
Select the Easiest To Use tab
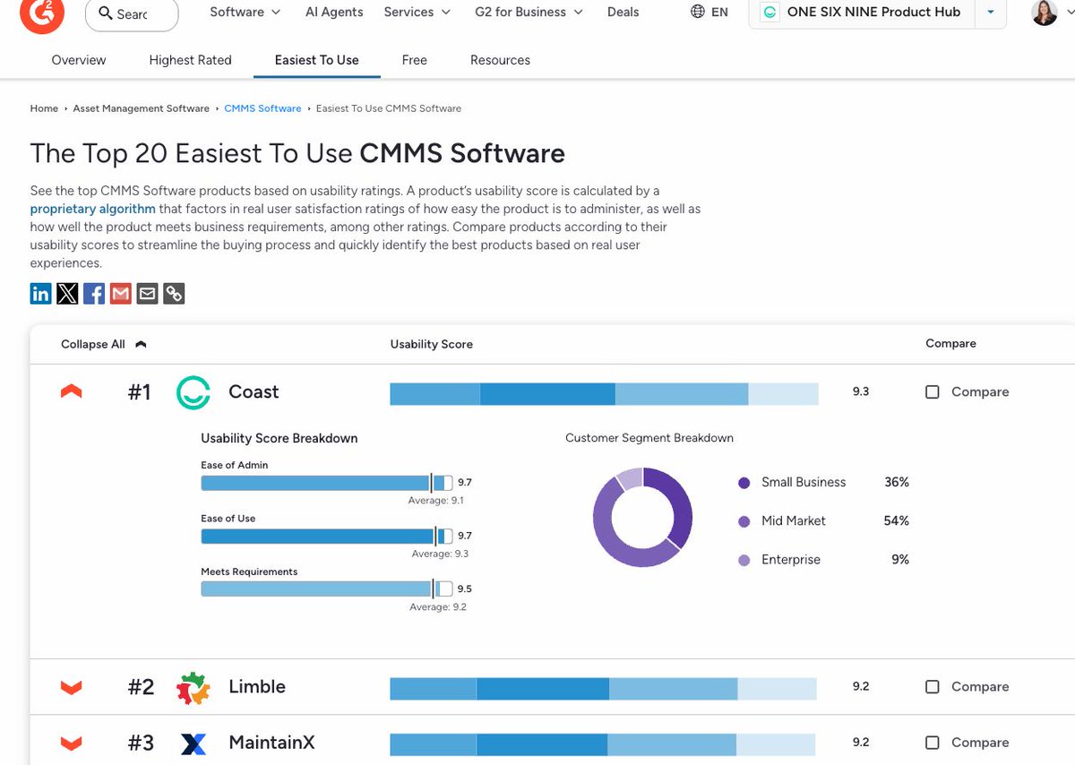tap(317, 60)
